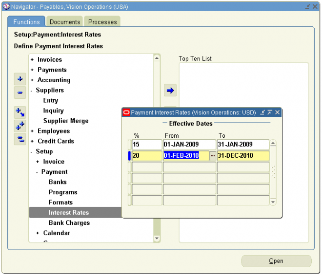Switch to the Functions tab
Image resolution: width=322 pixels, height=275 pixels.
click(x=26, y=22)
